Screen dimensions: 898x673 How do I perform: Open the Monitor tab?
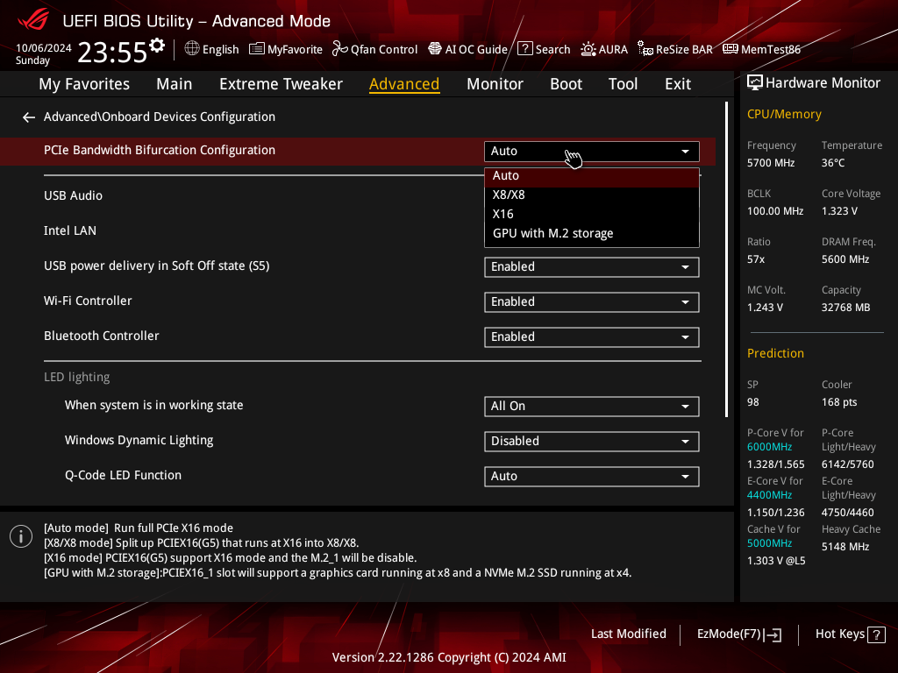pyautogui.click(x=495, y=84)
